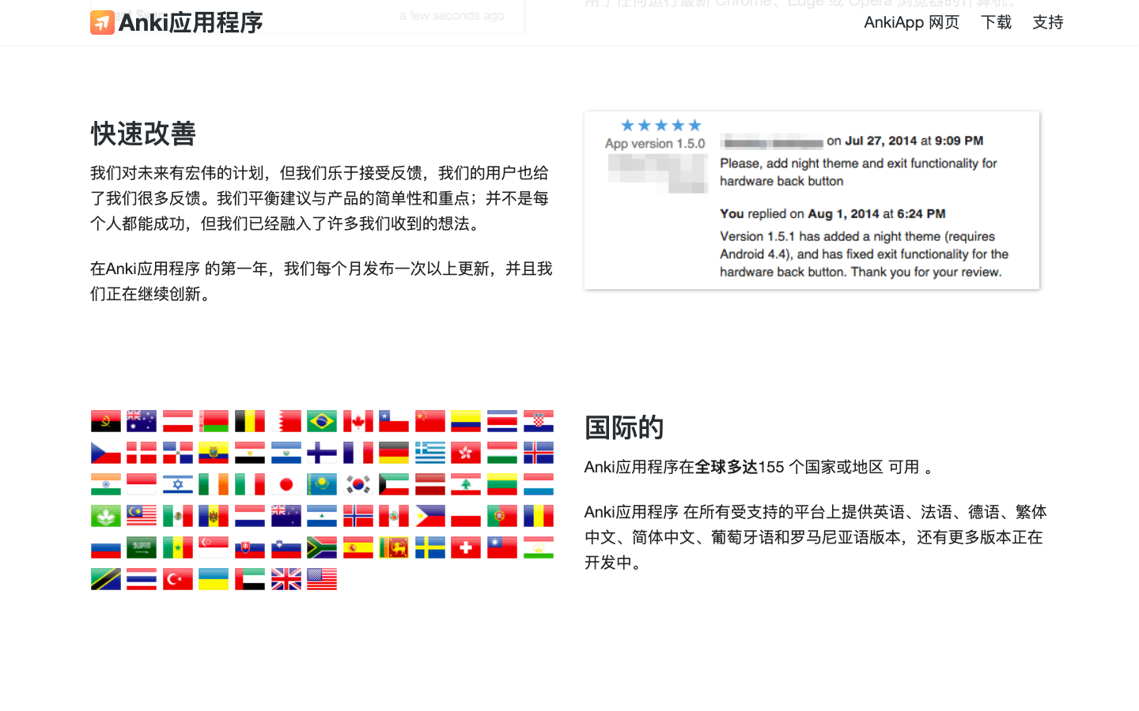The image size is (1139, 711).
Task: Click the Japan flag icon
Action: tap(286, 483)
